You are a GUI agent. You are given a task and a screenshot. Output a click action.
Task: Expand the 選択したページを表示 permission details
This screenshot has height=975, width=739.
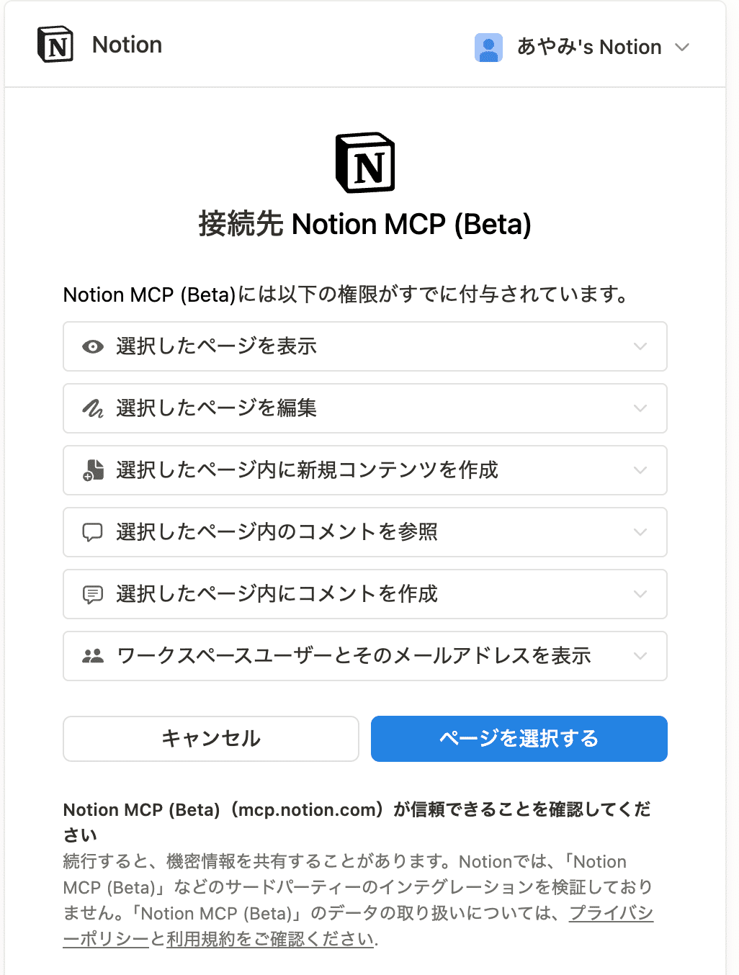tap(640, 346)
